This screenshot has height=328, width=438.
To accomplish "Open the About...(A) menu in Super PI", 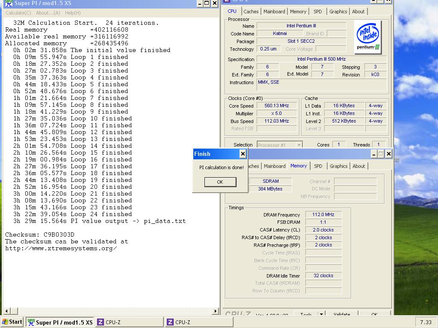I will [x=48, y=13].
